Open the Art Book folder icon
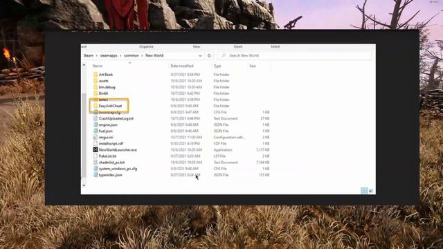 [96, 75]
